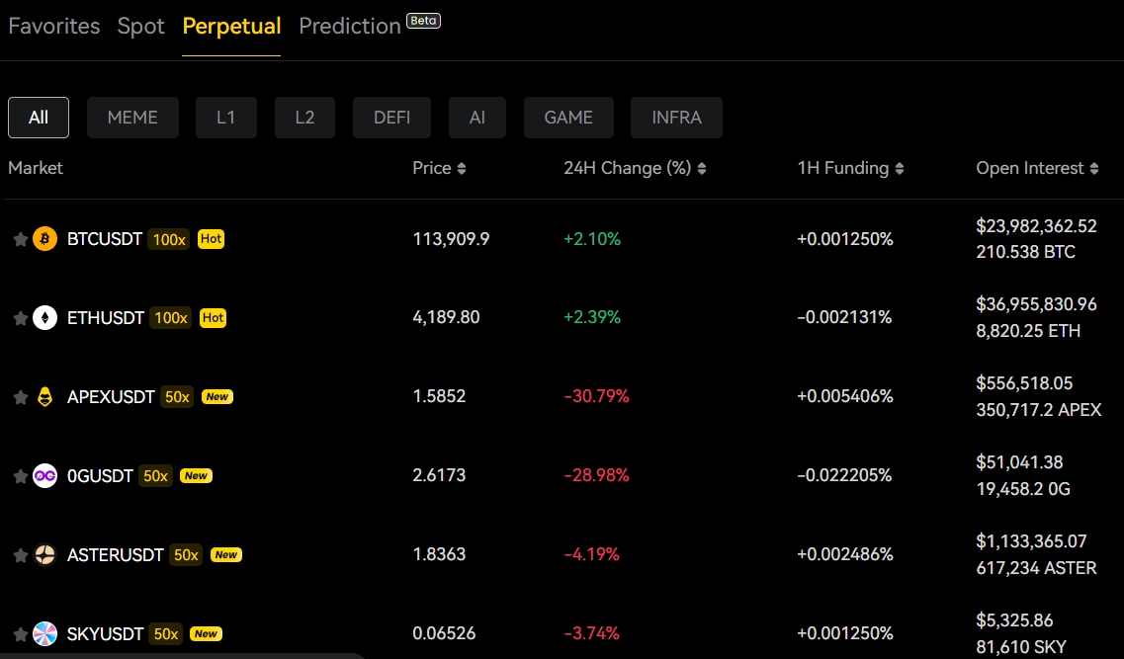Click the 1H Funding column header

pos(850,168)
